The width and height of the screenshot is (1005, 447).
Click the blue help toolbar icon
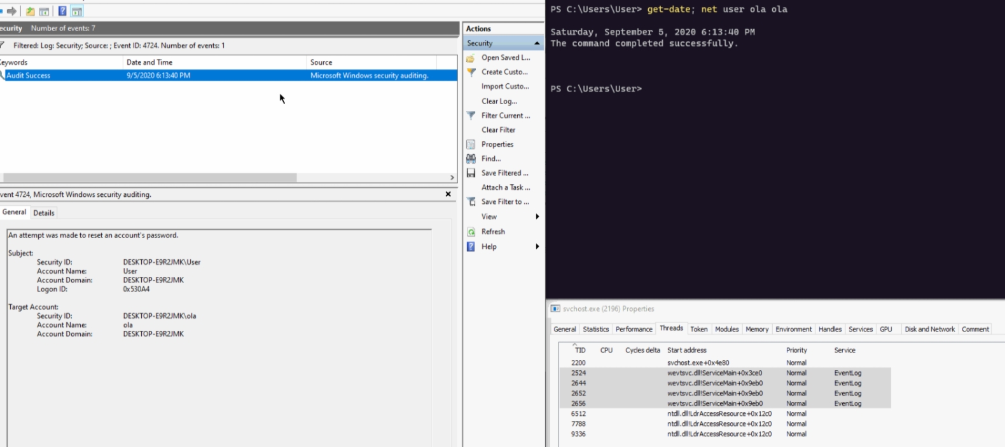(x=62, y=11)
